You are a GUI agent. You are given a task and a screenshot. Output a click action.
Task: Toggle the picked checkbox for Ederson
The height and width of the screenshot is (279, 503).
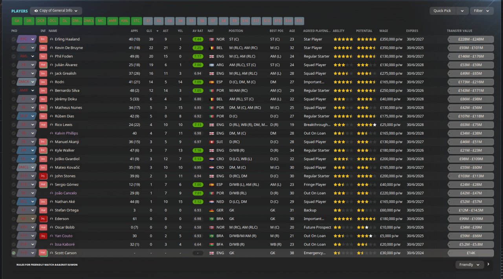(14, 219)
